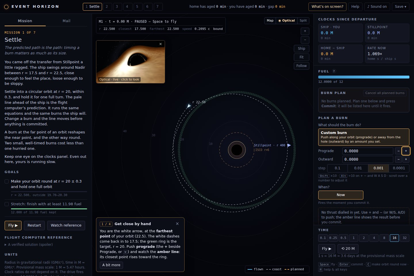Open the Fuel help question mark

(334, 71)
